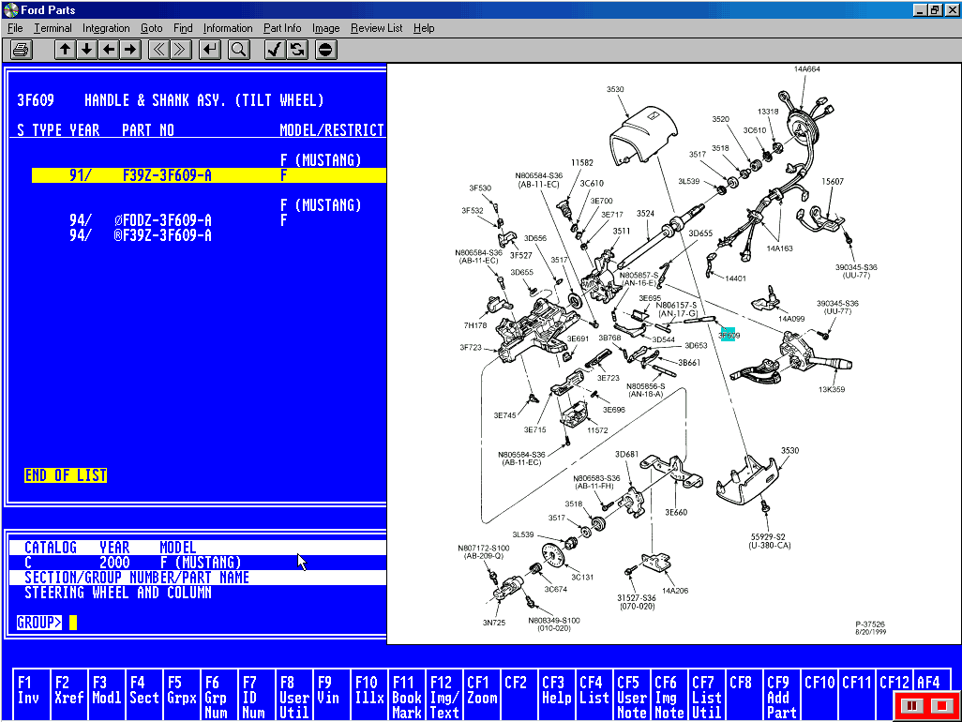Viewport: 962px width, 722px height.
Task: Select highlighted part row F39Z-3F609-A 91/
Action: [x=208, y=175]
